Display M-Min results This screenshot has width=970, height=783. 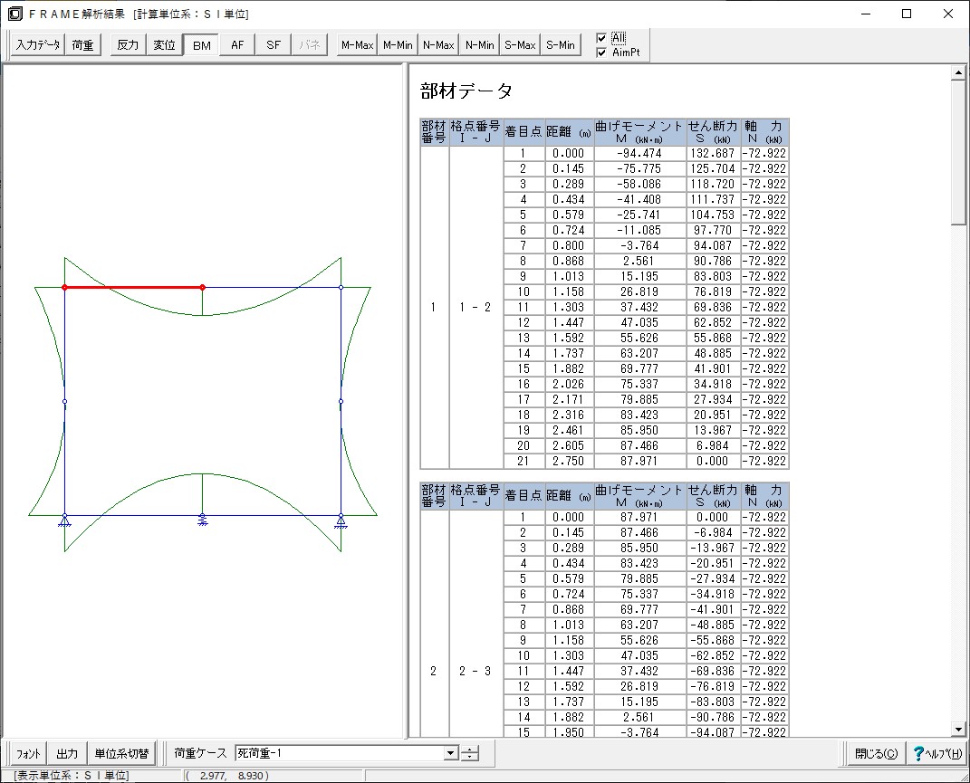tap(398, 45)
